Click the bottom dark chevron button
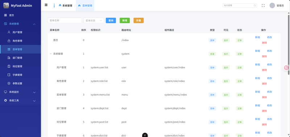The image size is (290, 137). pyautogui.click(x=145, y=135)
